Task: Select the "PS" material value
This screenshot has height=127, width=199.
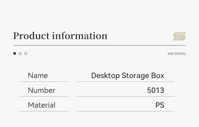Action: click(160, 105)
